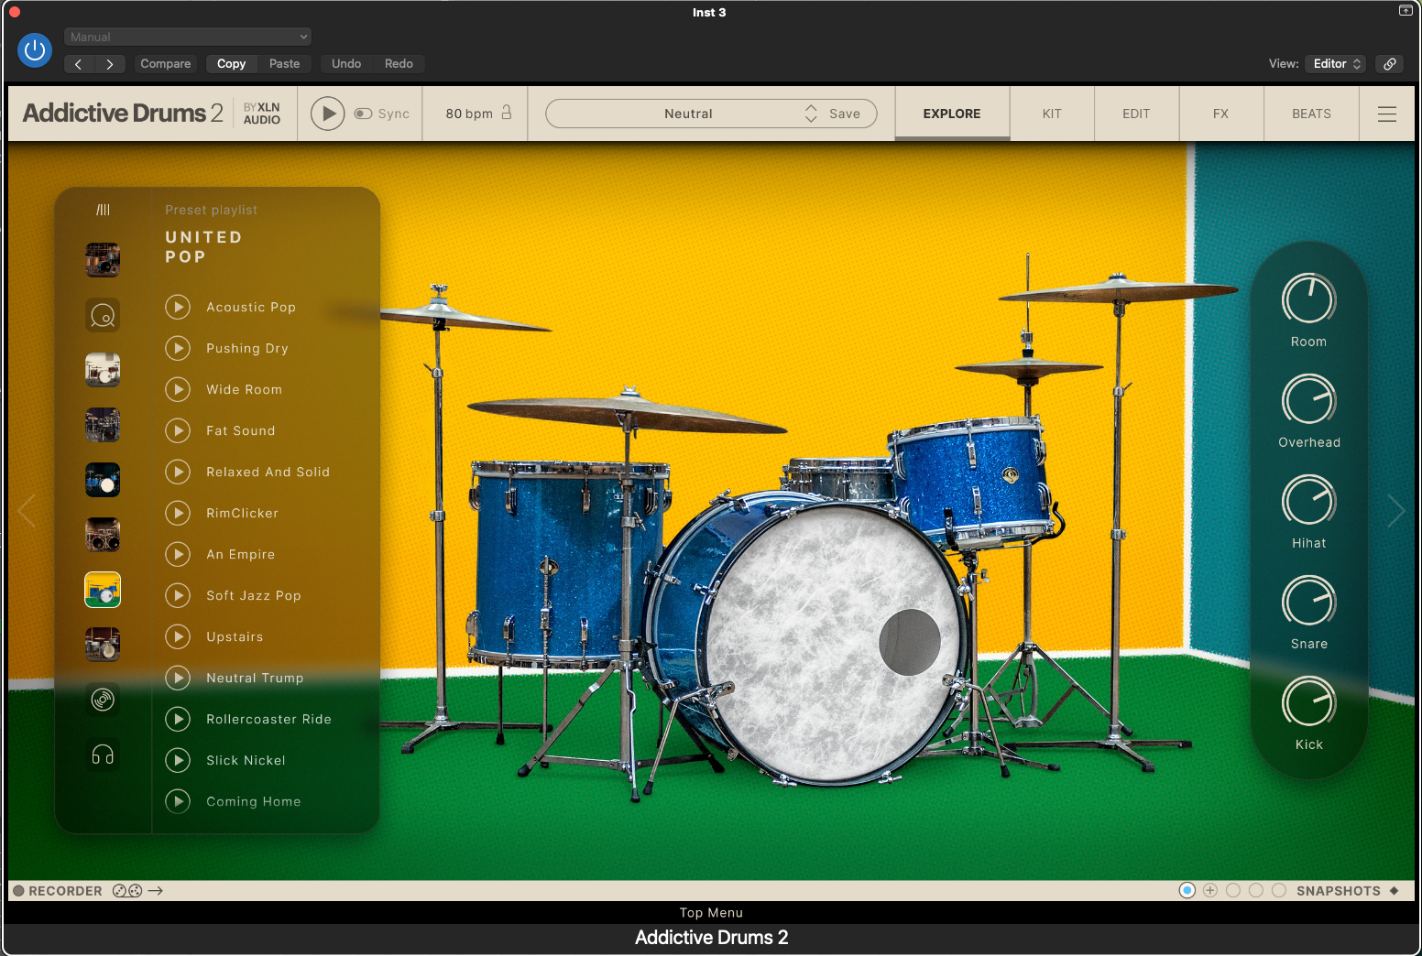This screenshot has width=1422, height=956.
Task: Enable the main plugin power button
Action: (x=35, y=50)
